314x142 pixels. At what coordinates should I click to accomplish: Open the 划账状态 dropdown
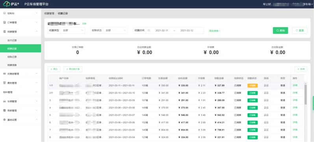click(115, 30)
